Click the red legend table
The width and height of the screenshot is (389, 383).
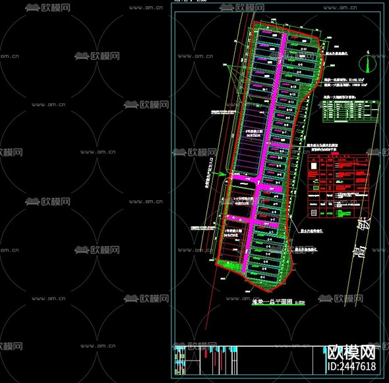pyautogui.click(x=338, y=186)
